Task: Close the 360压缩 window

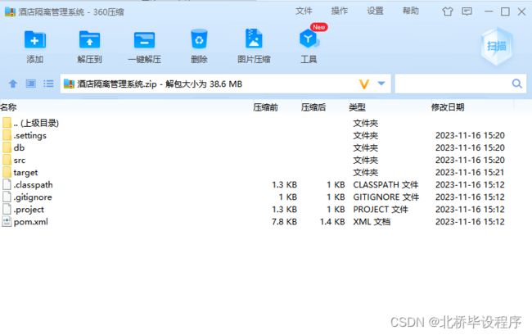Action: point(522,11)
